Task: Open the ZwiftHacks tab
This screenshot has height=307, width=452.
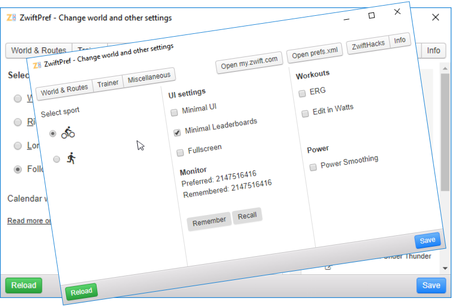Action: (368, 45)
